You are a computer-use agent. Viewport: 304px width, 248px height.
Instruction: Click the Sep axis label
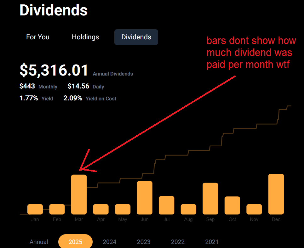pyautogui.click(x=210, y=219)
